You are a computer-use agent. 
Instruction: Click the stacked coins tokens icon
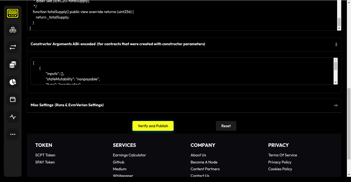(13, 65)
